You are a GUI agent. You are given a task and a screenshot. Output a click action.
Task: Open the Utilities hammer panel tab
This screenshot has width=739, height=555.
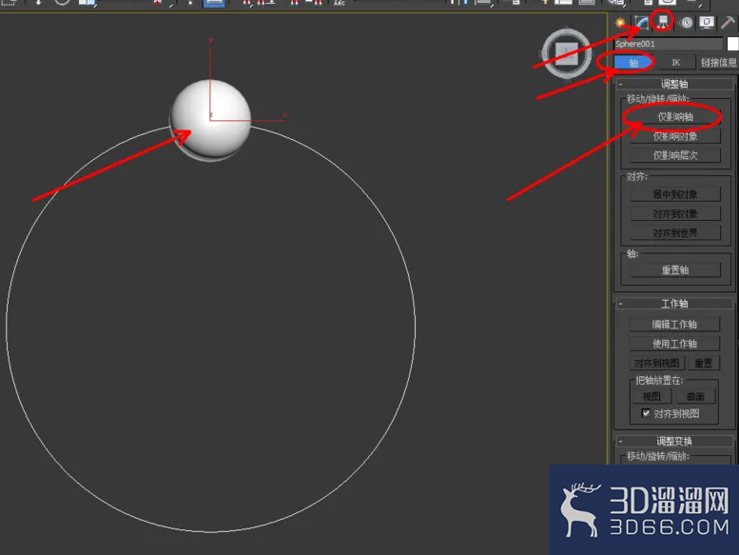728,22
